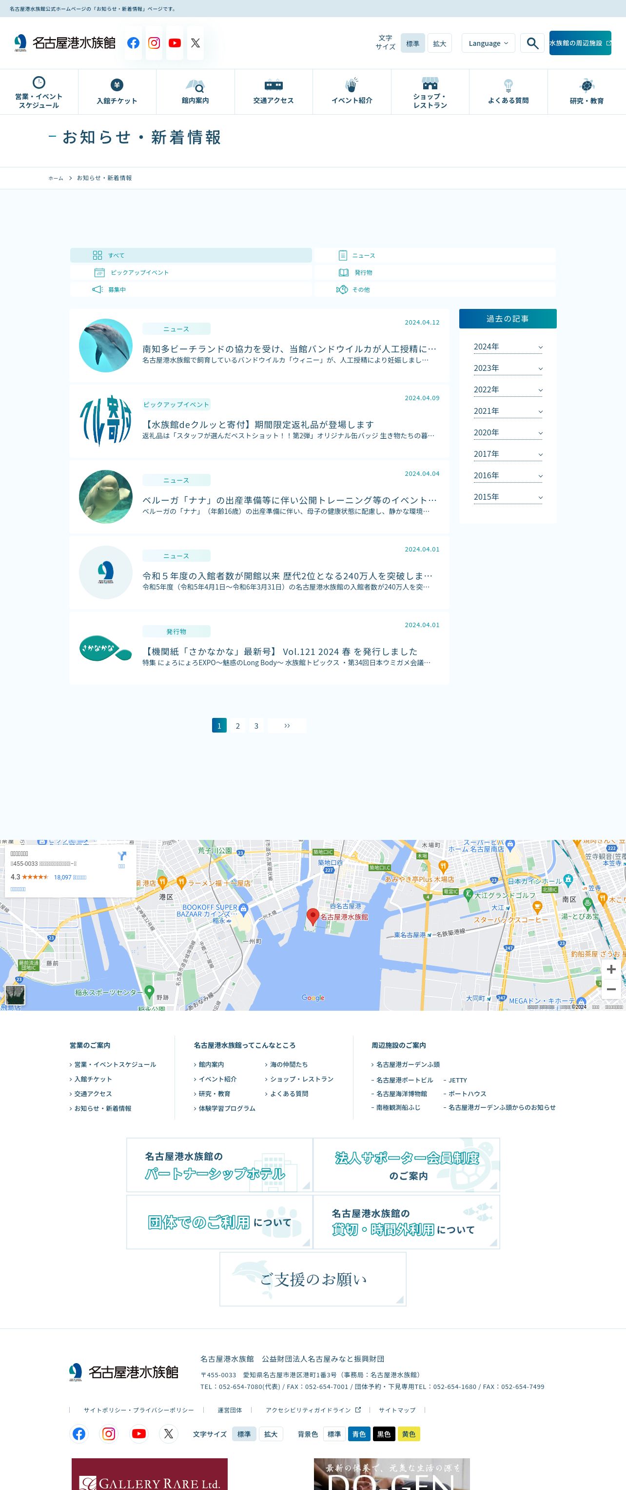The image size is (626, 1490).
Task: Click the footer aquarium logo
Action: (x=123, y=1372)
